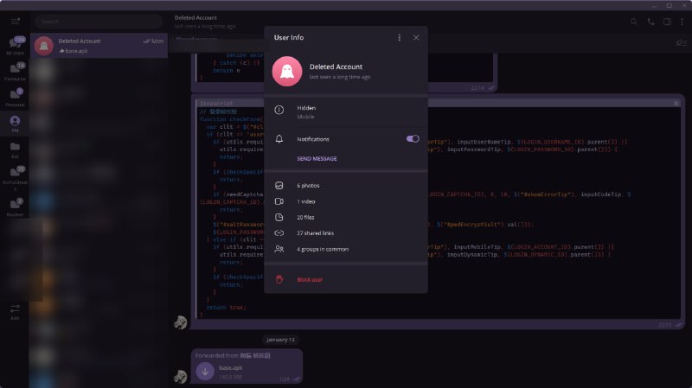692x388 pixels.
Task: Open the main hamburger menu
Action: (x=15, y=21)
